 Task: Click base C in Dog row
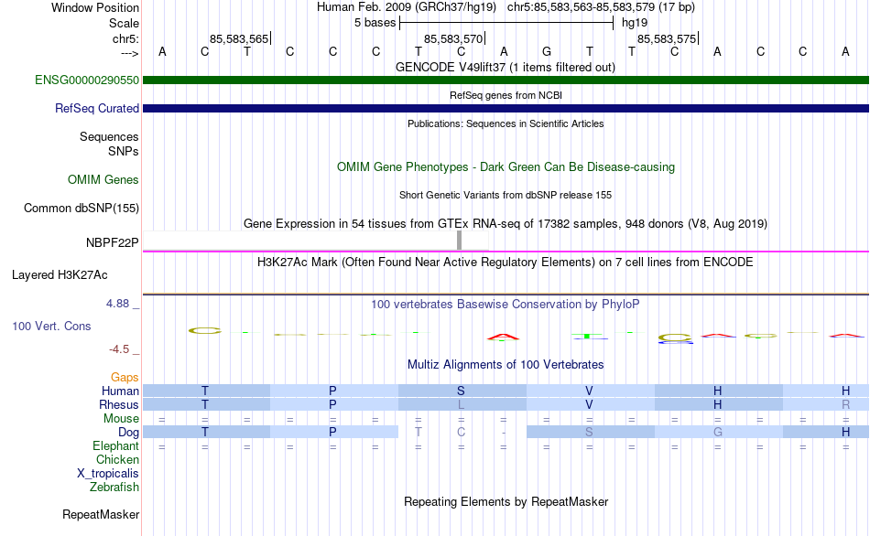461,432
